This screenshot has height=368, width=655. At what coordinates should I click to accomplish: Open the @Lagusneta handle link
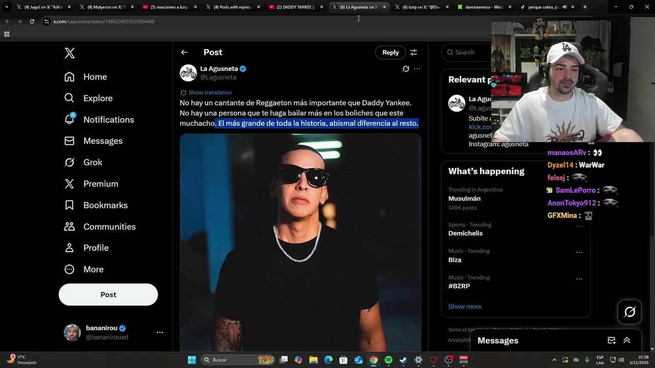218,77
